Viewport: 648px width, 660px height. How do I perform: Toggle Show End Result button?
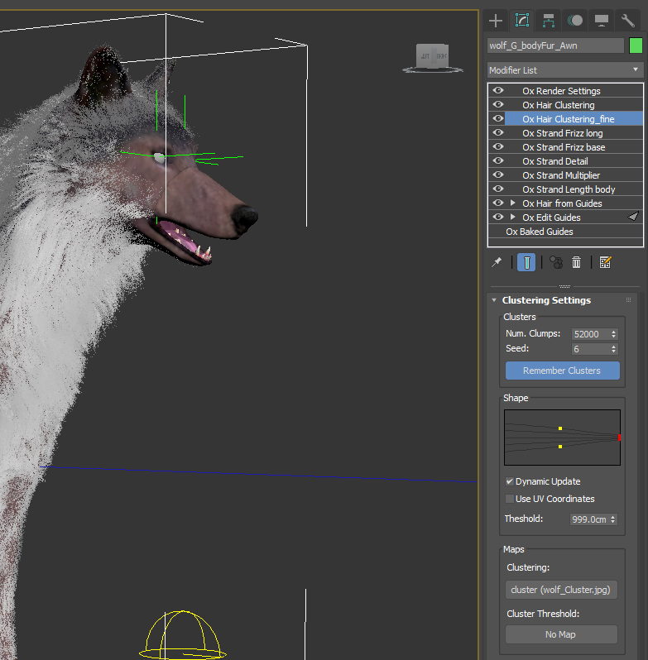point(526,262)
